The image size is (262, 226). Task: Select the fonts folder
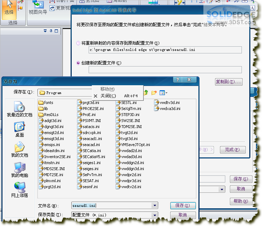[46, 103]
